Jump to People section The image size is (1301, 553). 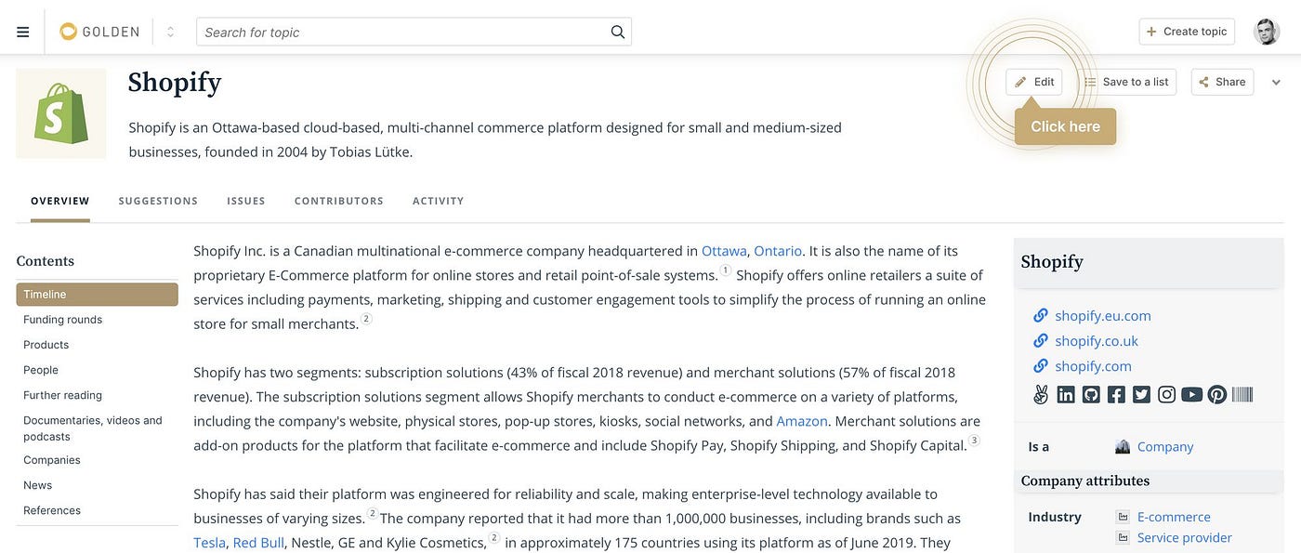click(x=41, y=370)
